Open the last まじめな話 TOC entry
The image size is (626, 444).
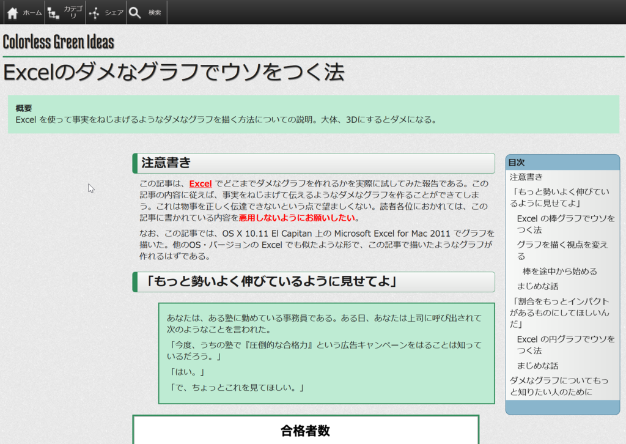pos(537,366)
